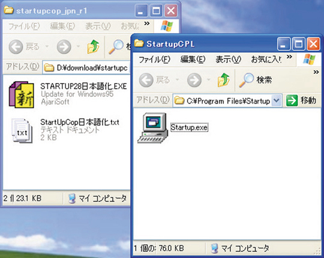Expand menu overflow chevron in startupcop_jpn_r1
324x258 pixels.
pos(147,23)
